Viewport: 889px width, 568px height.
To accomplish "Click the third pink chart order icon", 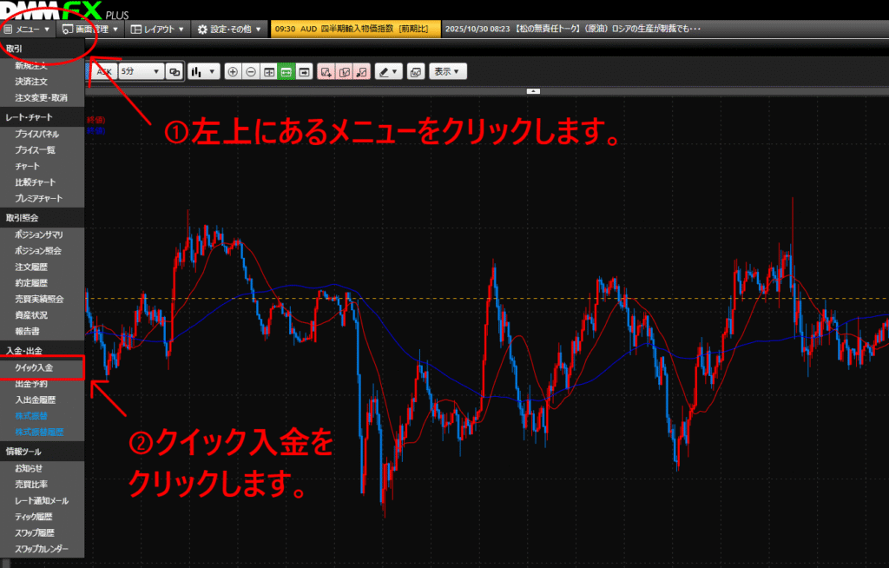I will (x=362, y=71).
